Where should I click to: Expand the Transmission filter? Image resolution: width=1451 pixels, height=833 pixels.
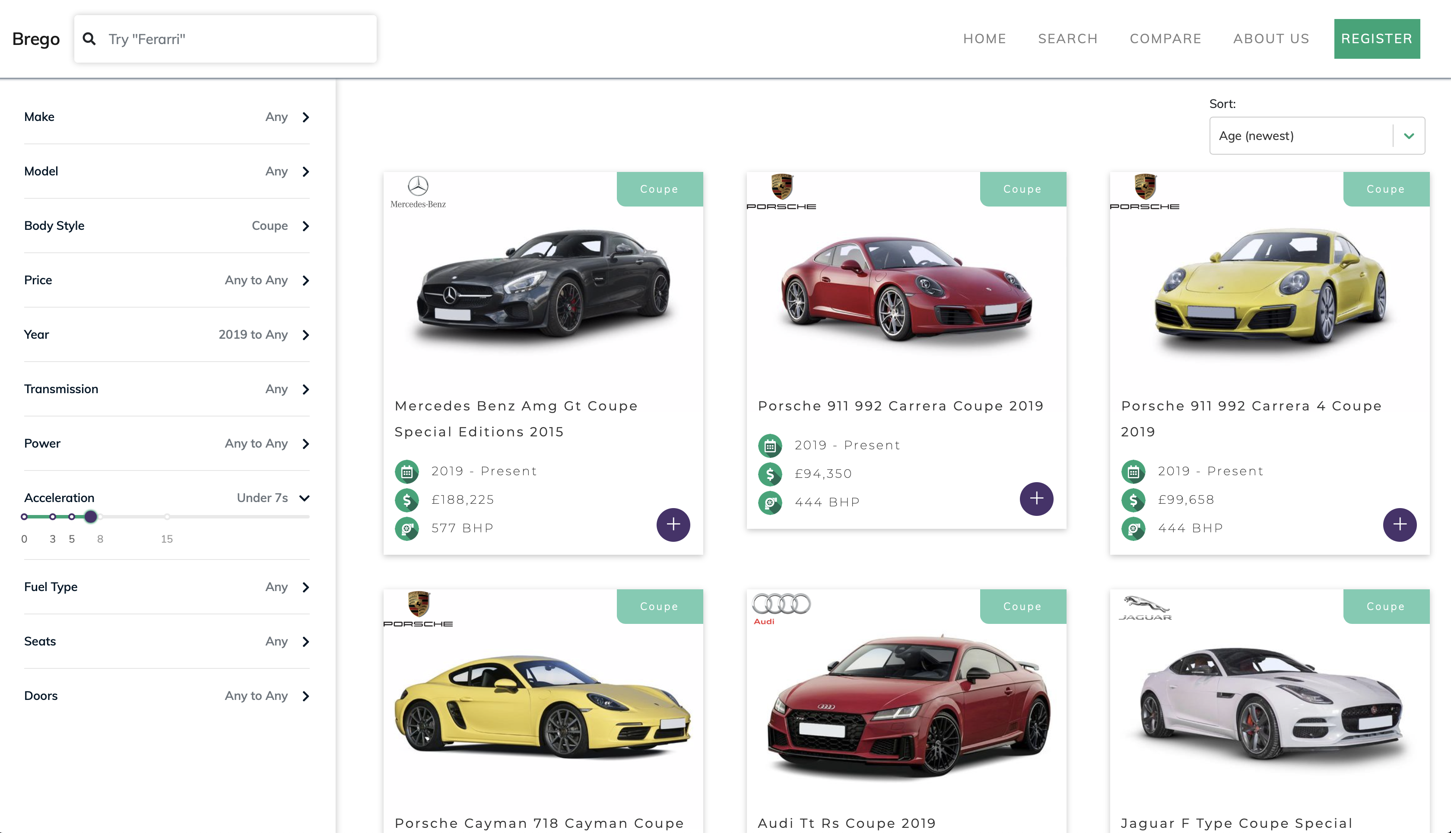(167, 389)
